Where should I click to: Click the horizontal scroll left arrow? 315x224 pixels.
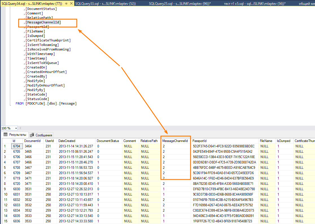[x=20, y=128]
